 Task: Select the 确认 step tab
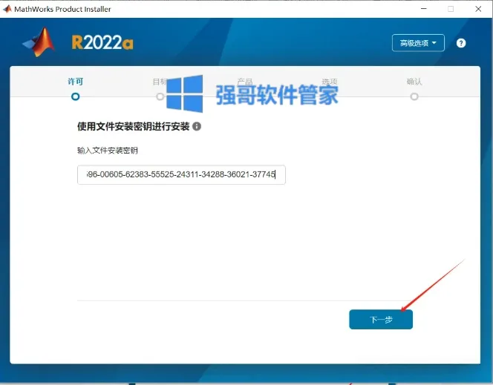[x=414, y=82]
